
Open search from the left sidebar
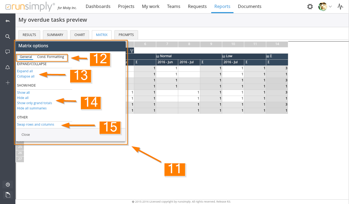tap(8, 37)
